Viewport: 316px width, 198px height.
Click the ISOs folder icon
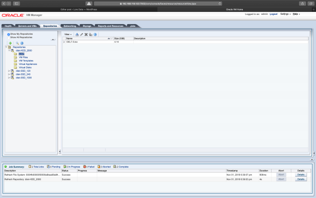click(15, 54)
